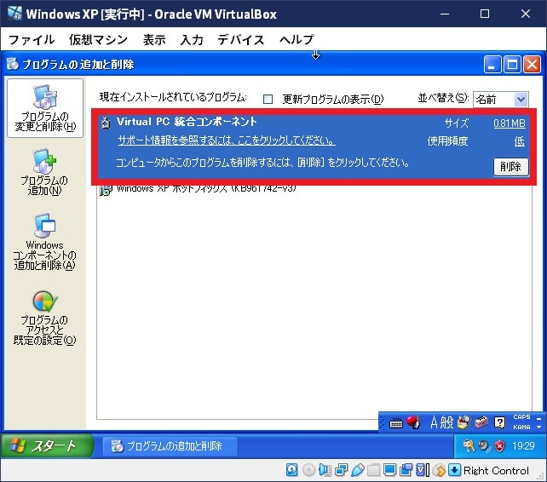Click the 0.81MB size link
The image size is (547, 482).
[x=510, y=123]
